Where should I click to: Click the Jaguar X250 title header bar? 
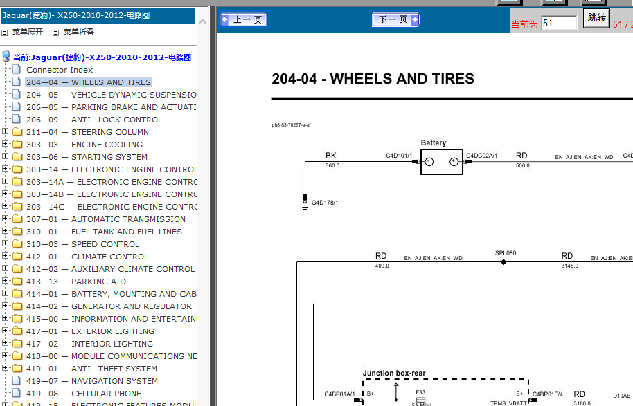point(98,16)
